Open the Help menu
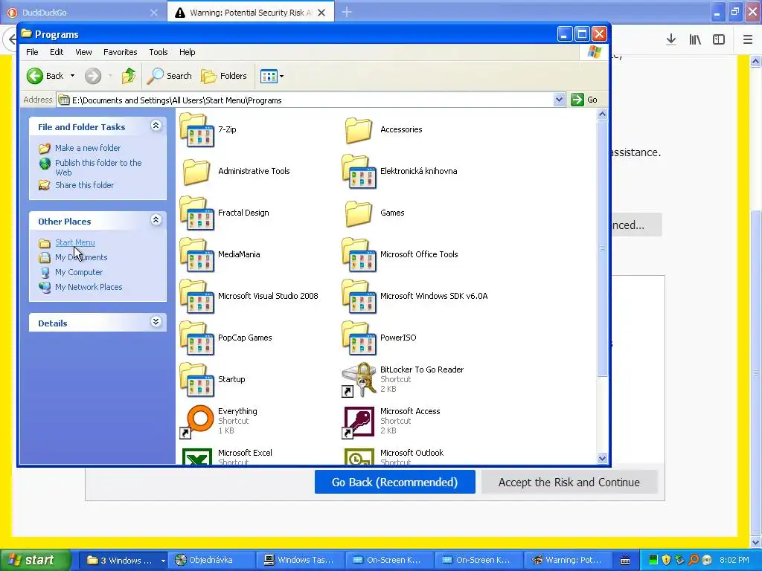The height and width of the screenshot is (571, 762). (x=187, y=52)
